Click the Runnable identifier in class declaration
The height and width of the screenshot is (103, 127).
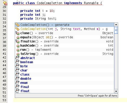tap(91, 3)
